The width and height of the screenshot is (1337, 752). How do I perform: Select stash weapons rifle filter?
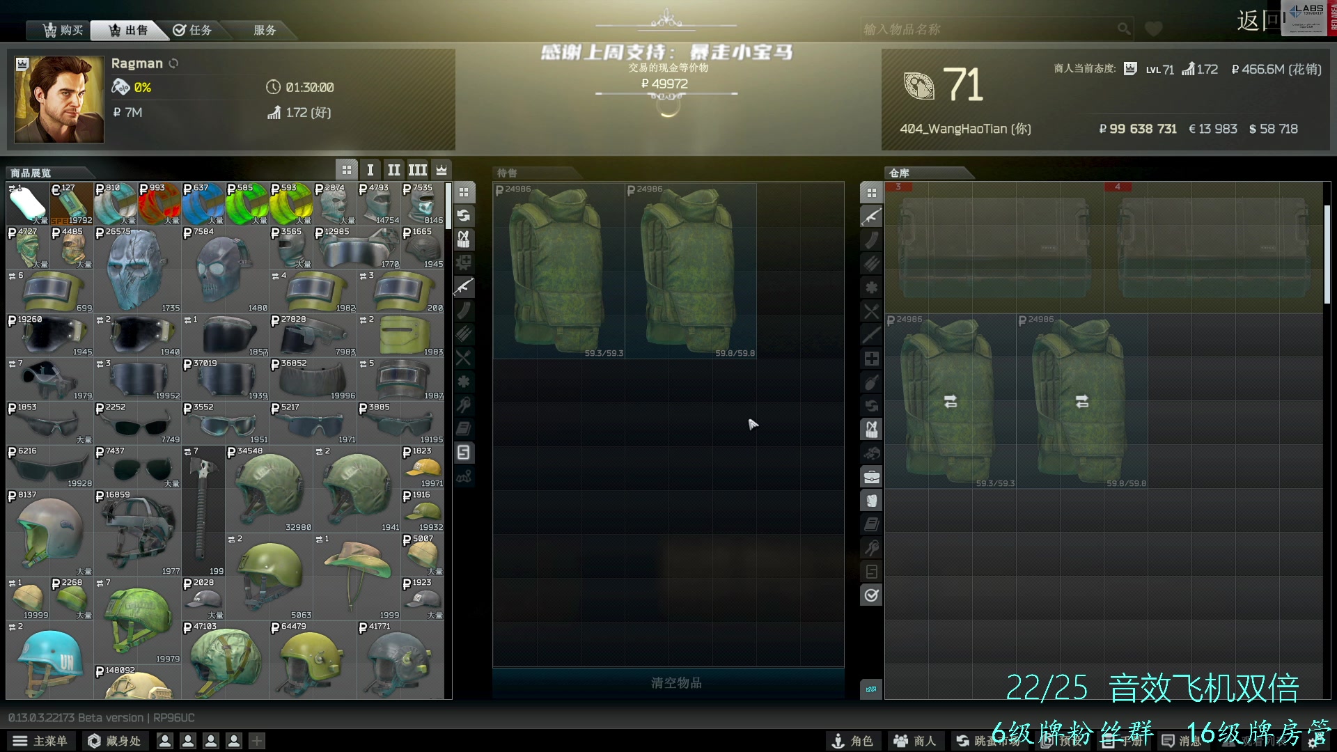click(871, 217)
